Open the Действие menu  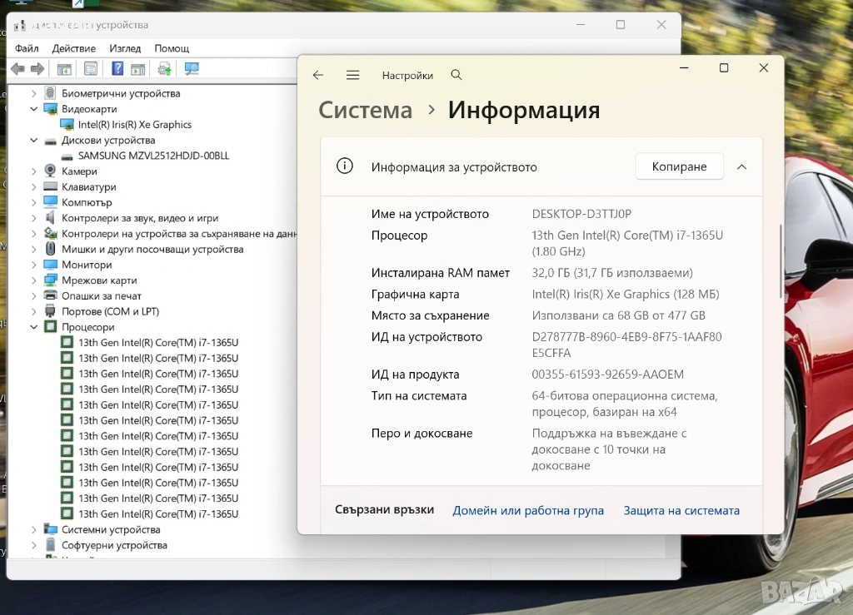(x=73, y=48)
